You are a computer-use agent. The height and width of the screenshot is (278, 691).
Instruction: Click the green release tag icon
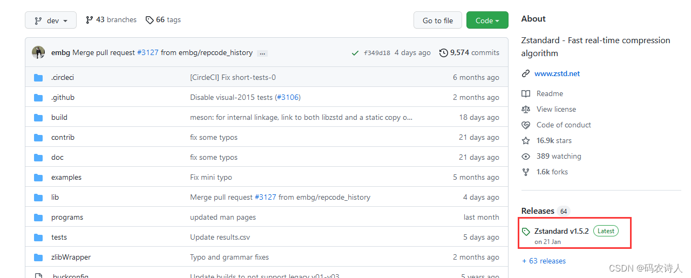[526, 232]
